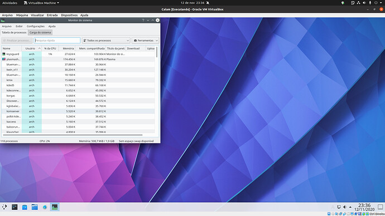Open Ajuda menu in Monitor do sistema
The height and width of the screenshot is (216, 385).
pyautogui.click(x=52, y=26)
